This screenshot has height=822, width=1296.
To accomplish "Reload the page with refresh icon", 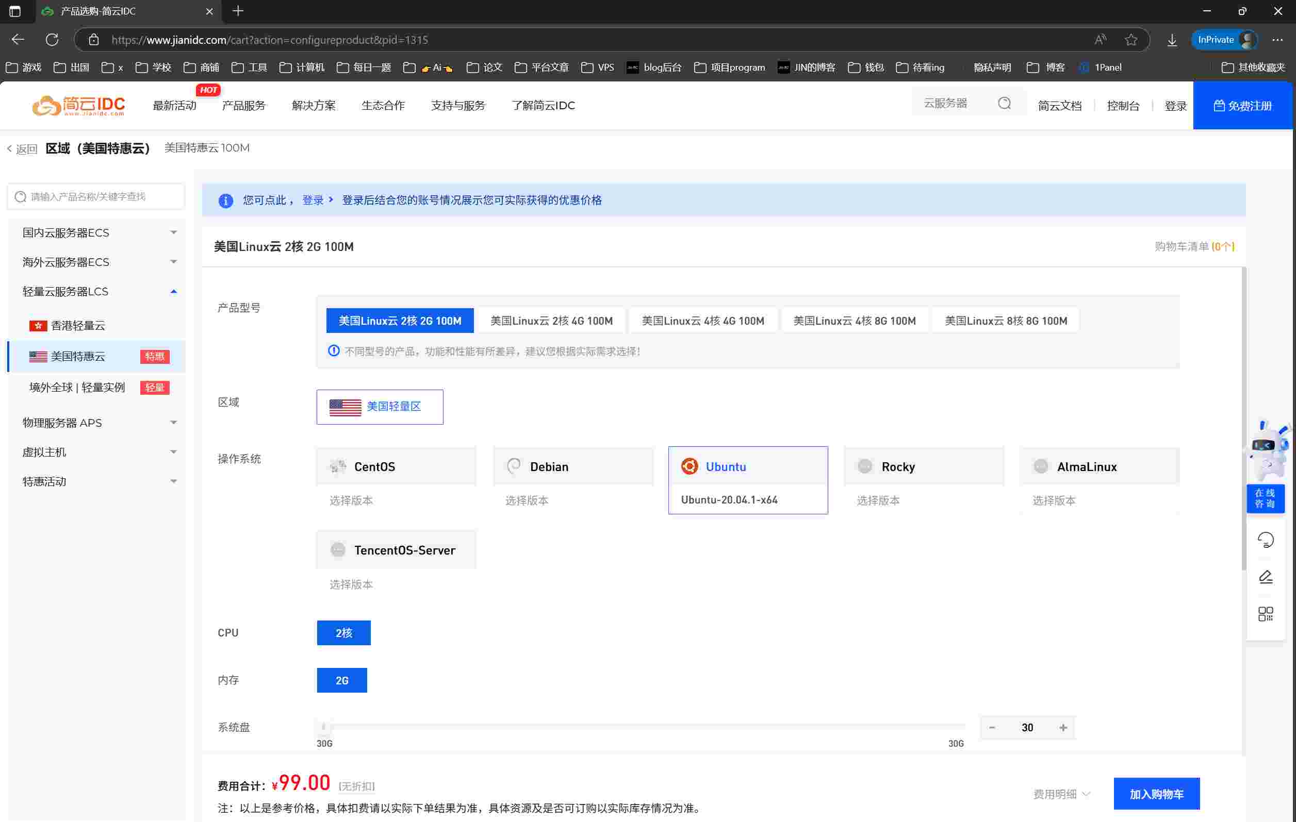I will tap(52, 39).
